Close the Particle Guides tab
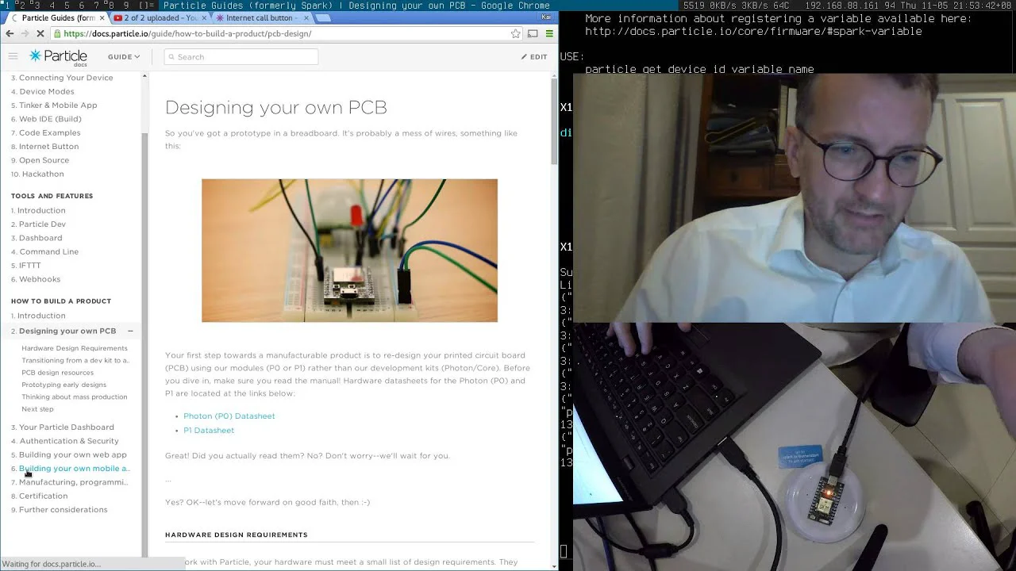 [x=102, y=17]
